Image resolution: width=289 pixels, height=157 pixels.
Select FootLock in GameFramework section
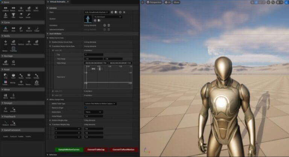[x=13, y=136]
